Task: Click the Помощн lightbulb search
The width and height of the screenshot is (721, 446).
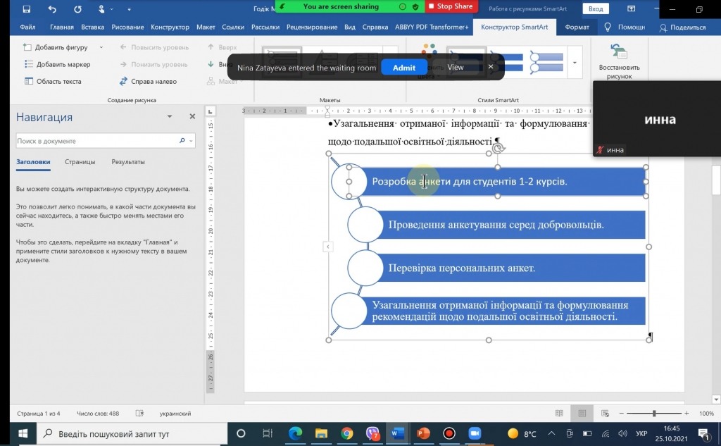Action: [x=624, y=27]
